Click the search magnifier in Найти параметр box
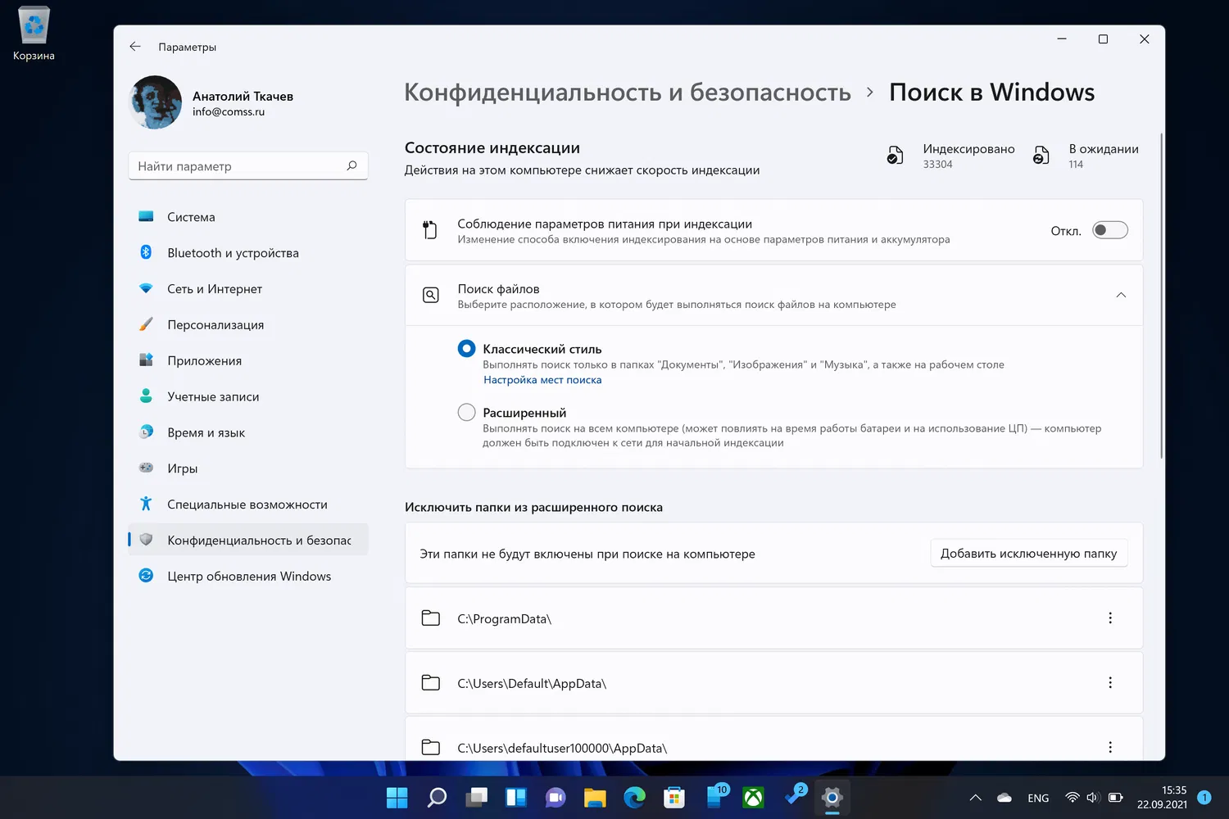Screen dimensions: 1229x819 351,165
